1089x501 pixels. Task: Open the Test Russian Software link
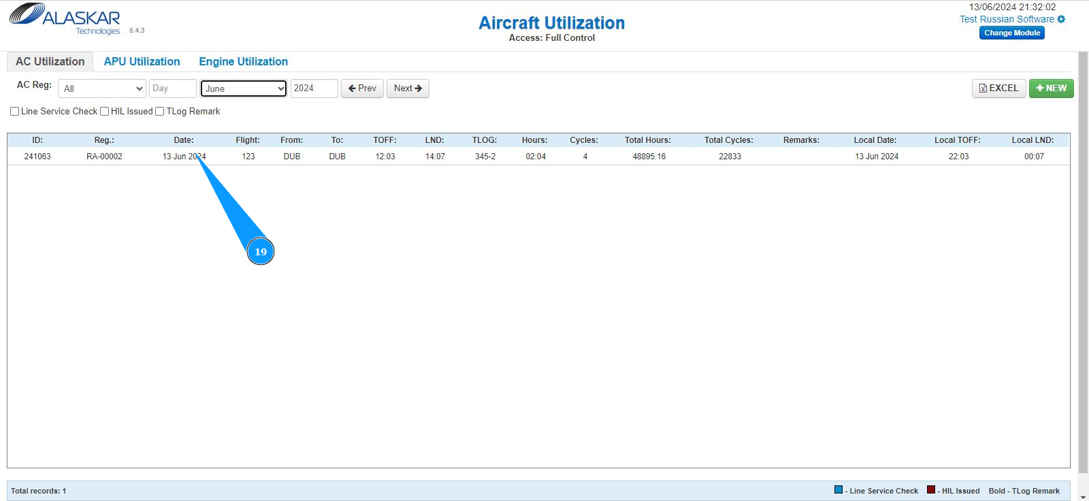(1007, 19)
